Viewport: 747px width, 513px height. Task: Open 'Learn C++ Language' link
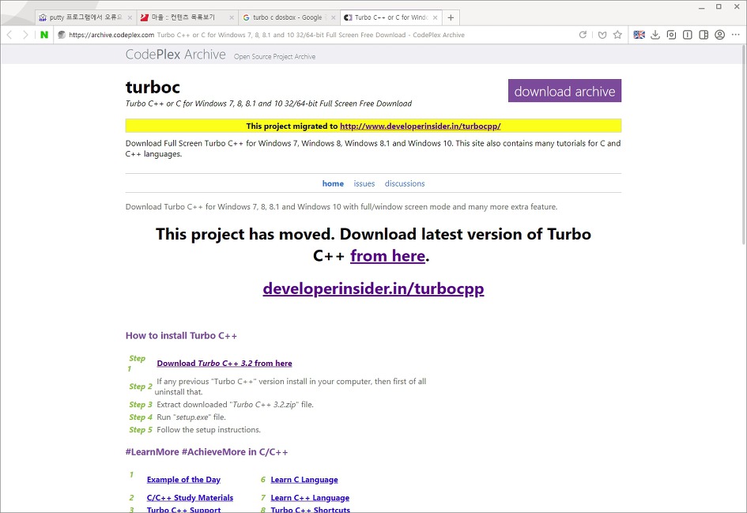pos(310,498)
